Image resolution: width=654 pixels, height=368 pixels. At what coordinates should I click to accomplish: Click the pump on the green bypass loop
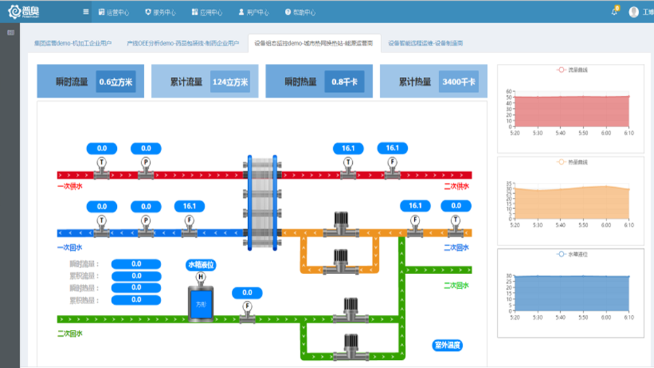click(x=351, y=347)
